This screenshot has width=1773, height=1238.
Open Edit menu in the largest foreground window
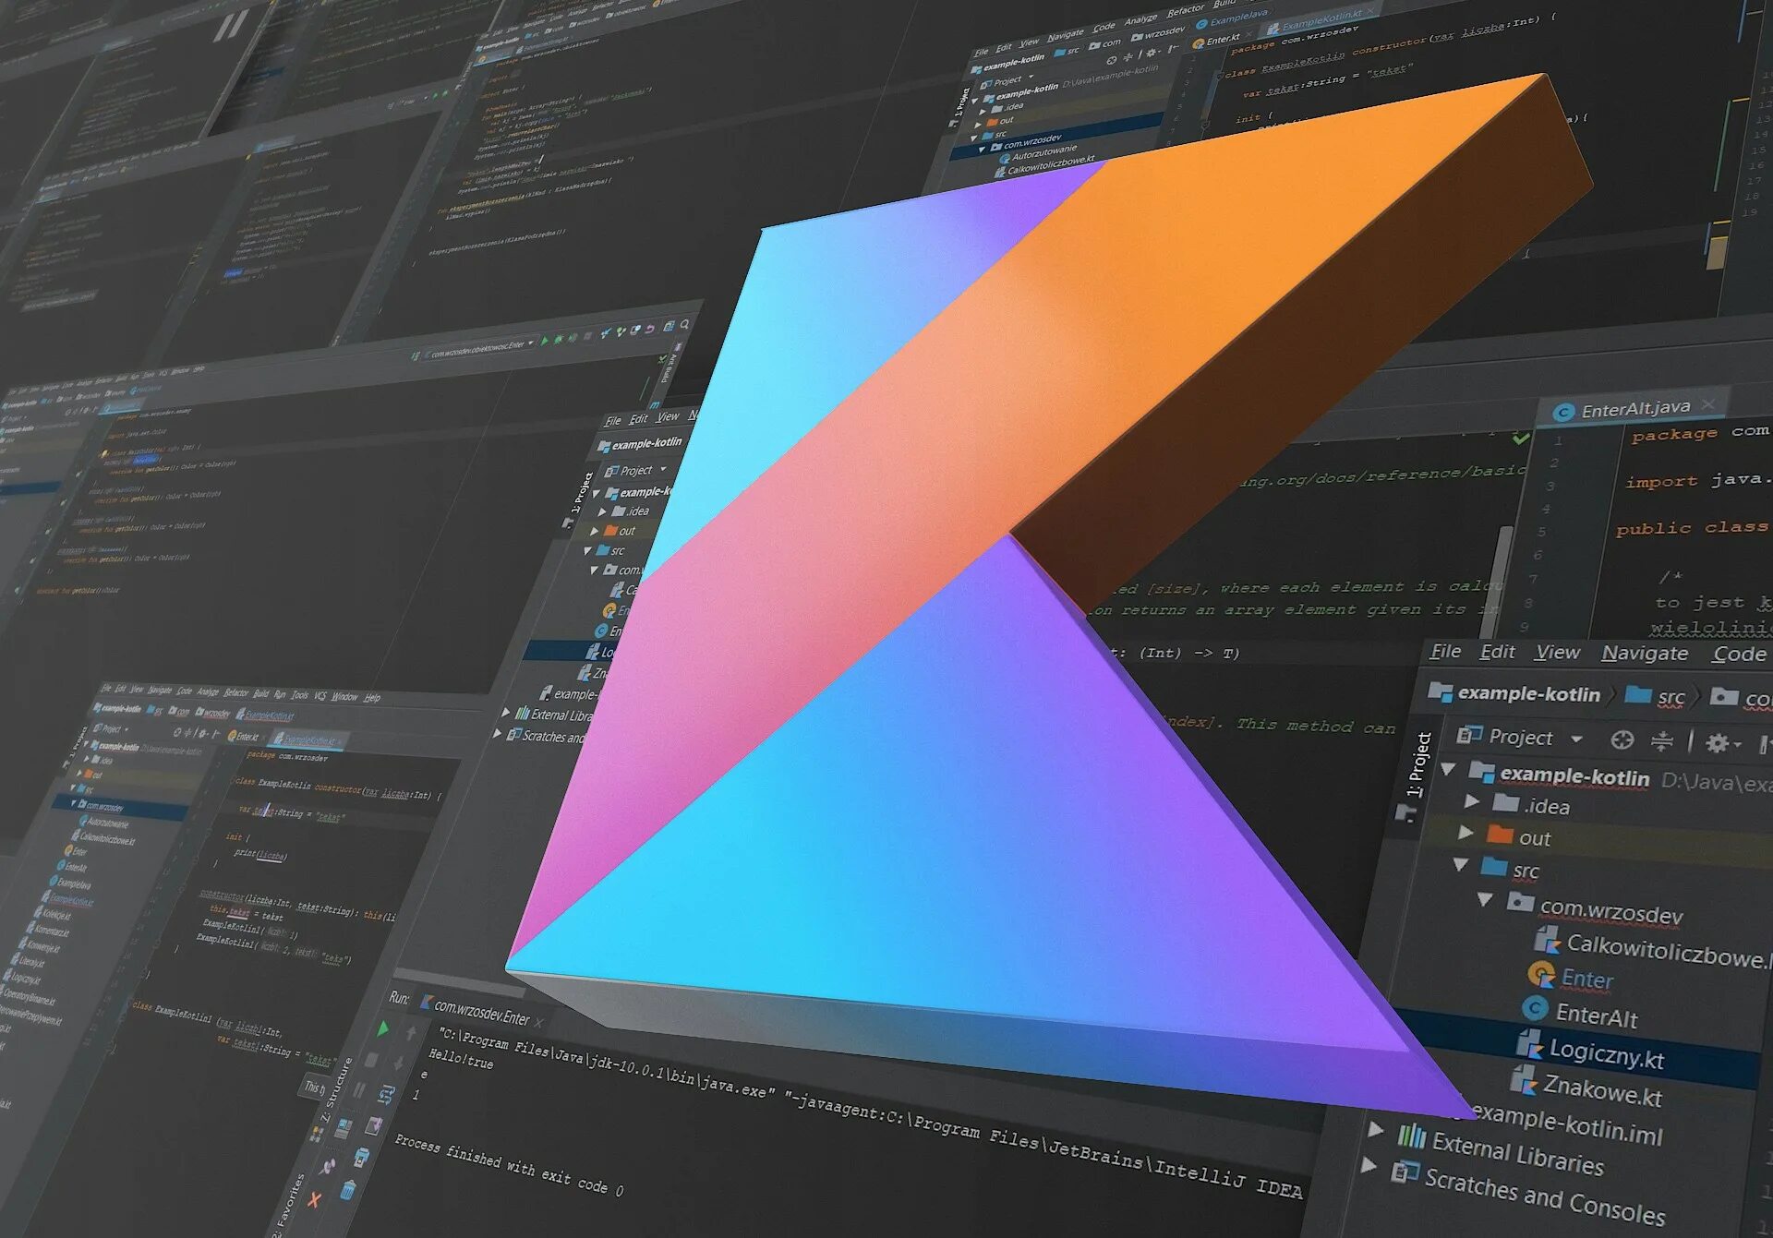1497,652
